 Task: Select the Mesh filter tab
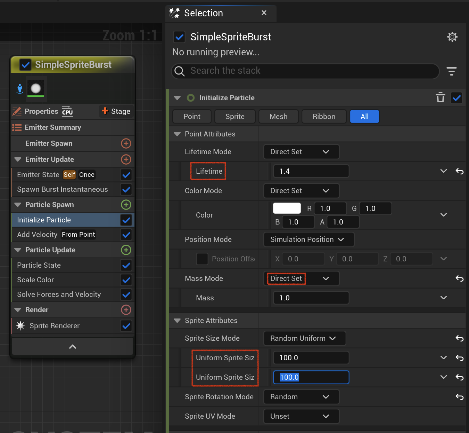(x=278, y=116)
